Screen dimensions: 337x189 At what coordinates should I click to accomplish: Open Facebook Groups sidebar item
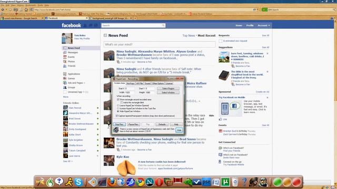click(x=72, y=88)
